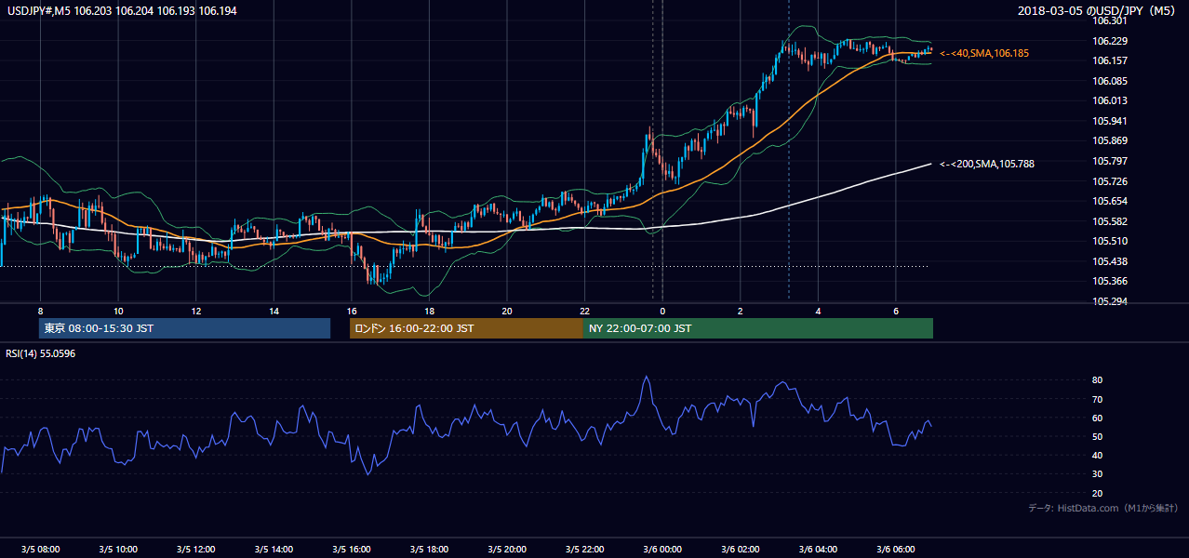
Task: Click price axis value 106.301
Action: 1109,20
